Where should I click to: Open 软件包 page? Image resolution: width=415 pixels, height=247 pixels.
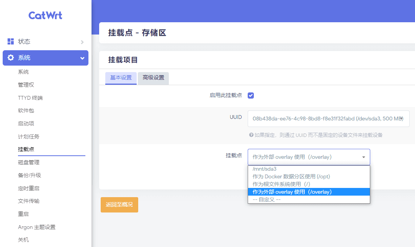pos(26,110)
